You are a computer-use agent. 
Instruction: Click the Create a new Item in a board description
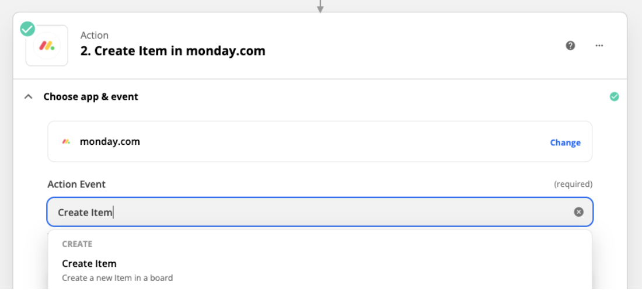117,278
